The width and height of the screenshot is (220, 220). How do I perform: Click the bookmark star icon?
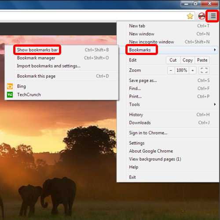click(x=190, y=16)
